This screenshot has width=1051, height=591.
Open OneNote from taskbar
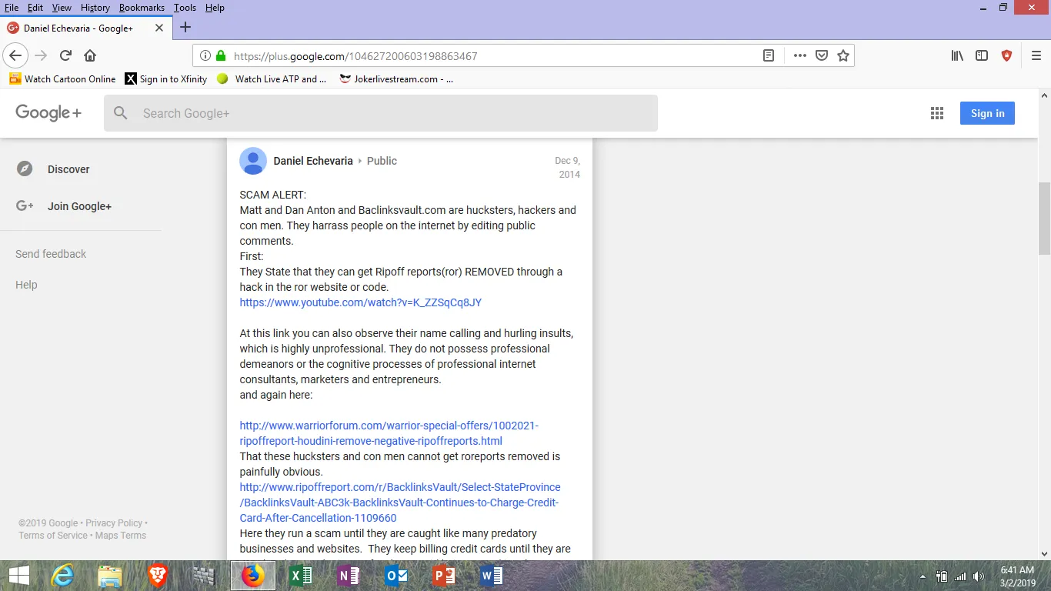(x=349, y=576)
